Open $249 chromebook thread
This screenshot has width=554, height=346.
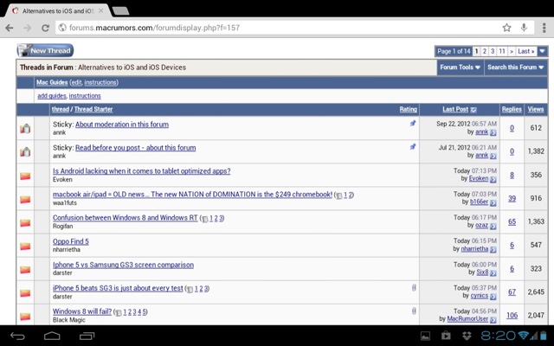click(x=192, y=194)
